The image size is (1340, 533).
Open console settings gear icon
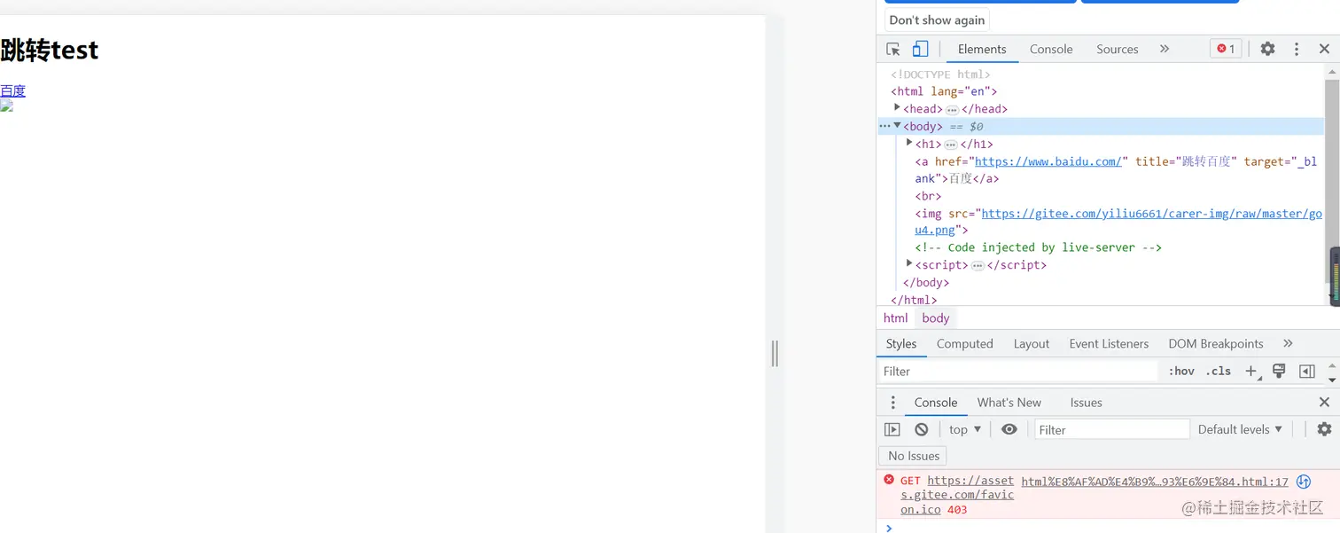(1324, 429)
